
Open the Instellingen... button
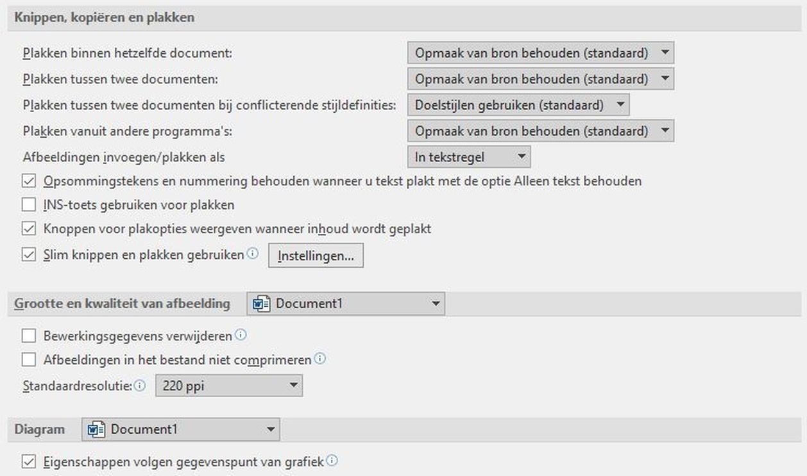pyautogui.click(x=316, y=256)
